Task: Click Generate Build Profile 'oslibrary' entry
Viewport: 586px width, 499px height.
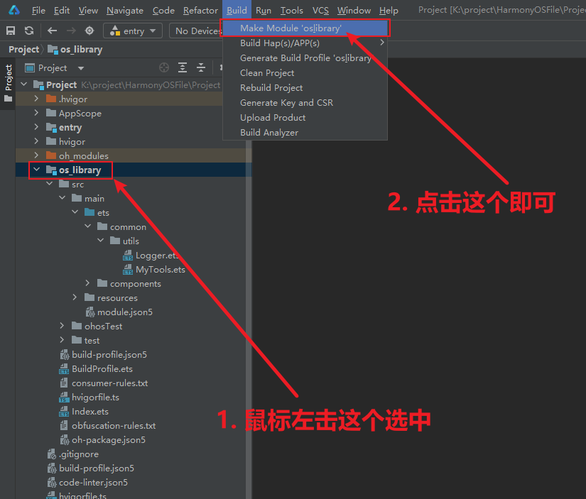Action: tap(305, 58)
